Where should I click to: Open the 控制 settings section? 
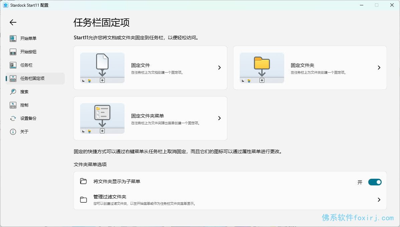point(35,105)
